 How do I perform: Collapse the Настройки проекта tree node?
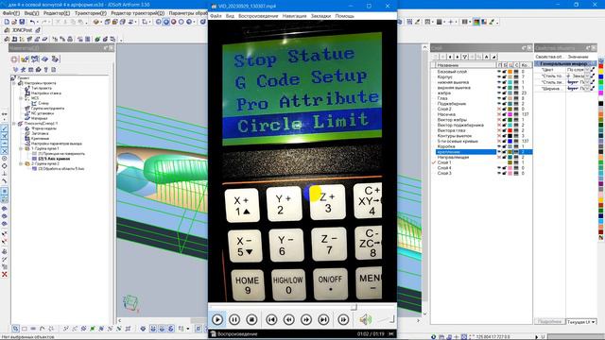click(15, 83)
